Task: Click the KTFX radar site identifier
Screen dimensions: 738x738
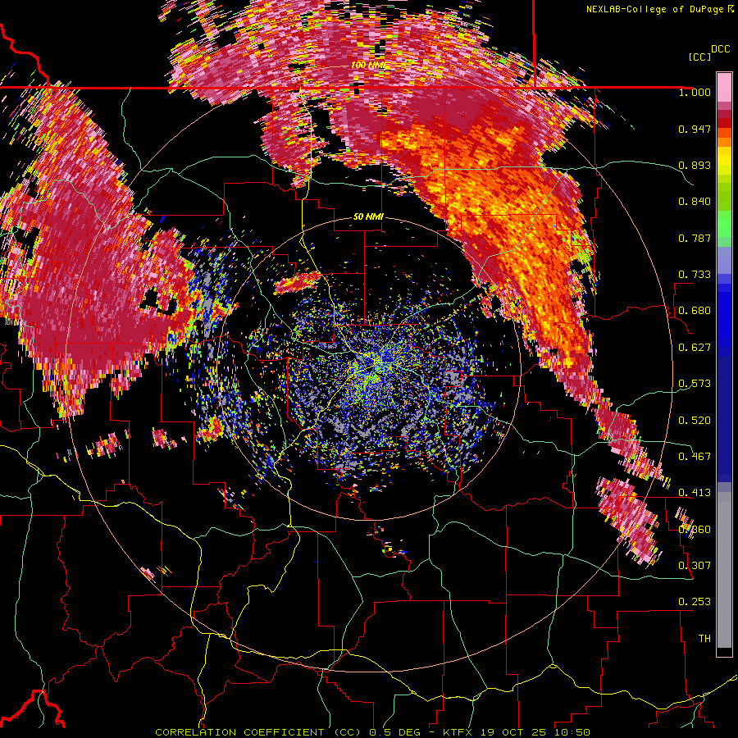Action: pos(457,732)
